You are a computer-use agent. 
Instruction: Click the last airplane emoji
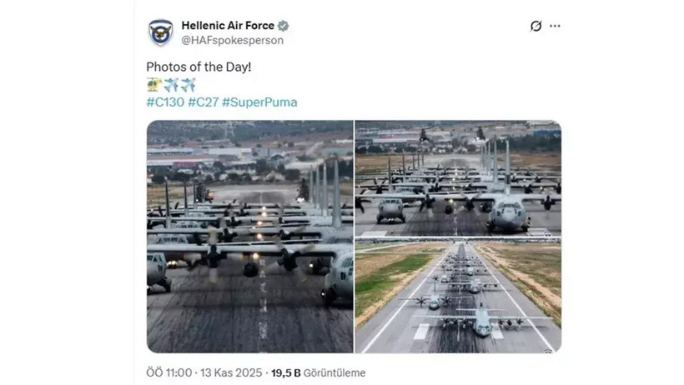click(189, 84)
